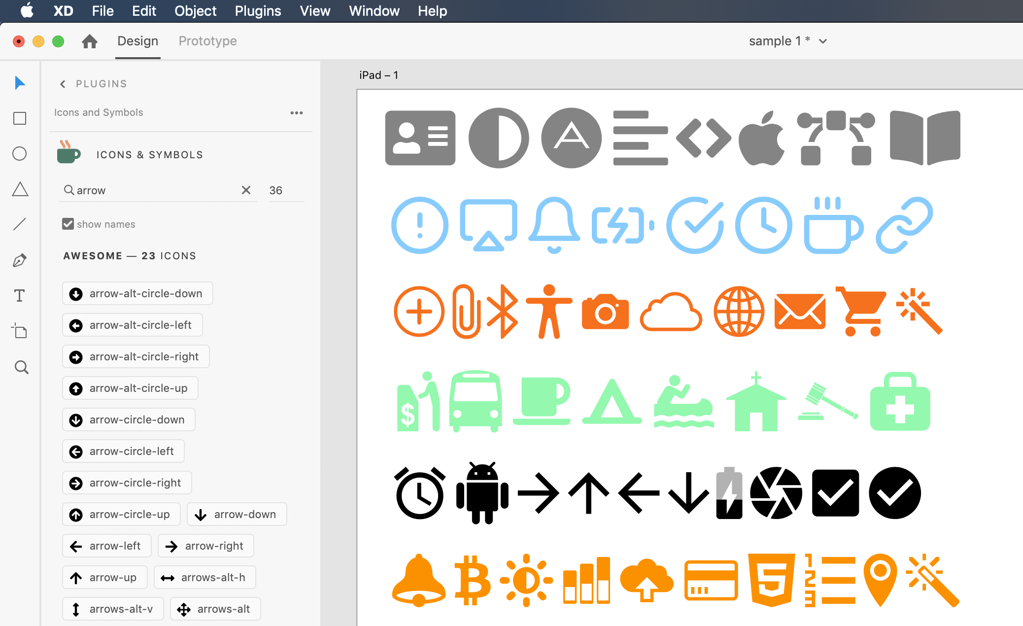Switch to the Prototype tab
The image size is (1023, 626).
pyautogui.click(x=207, y=41)
